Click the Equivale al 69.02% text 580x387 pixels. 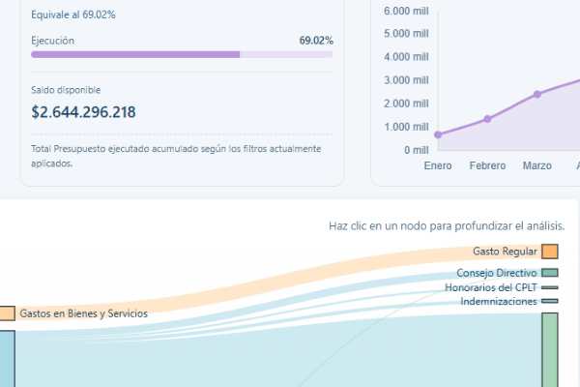(x=73, y=15)
